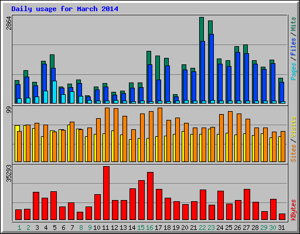Select day 19 on the x-axis
This screenshot has width=300, height=234.
[176, 228]
